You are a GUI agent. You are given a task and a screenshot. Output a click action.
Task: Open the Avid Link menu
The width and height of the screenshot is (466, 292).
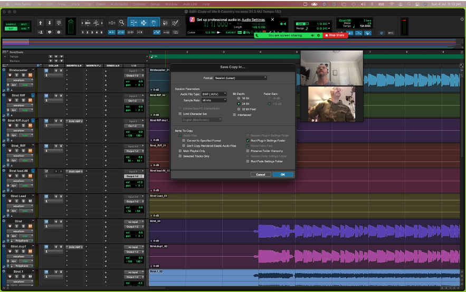pyautogui.click(x=190, y=4)
